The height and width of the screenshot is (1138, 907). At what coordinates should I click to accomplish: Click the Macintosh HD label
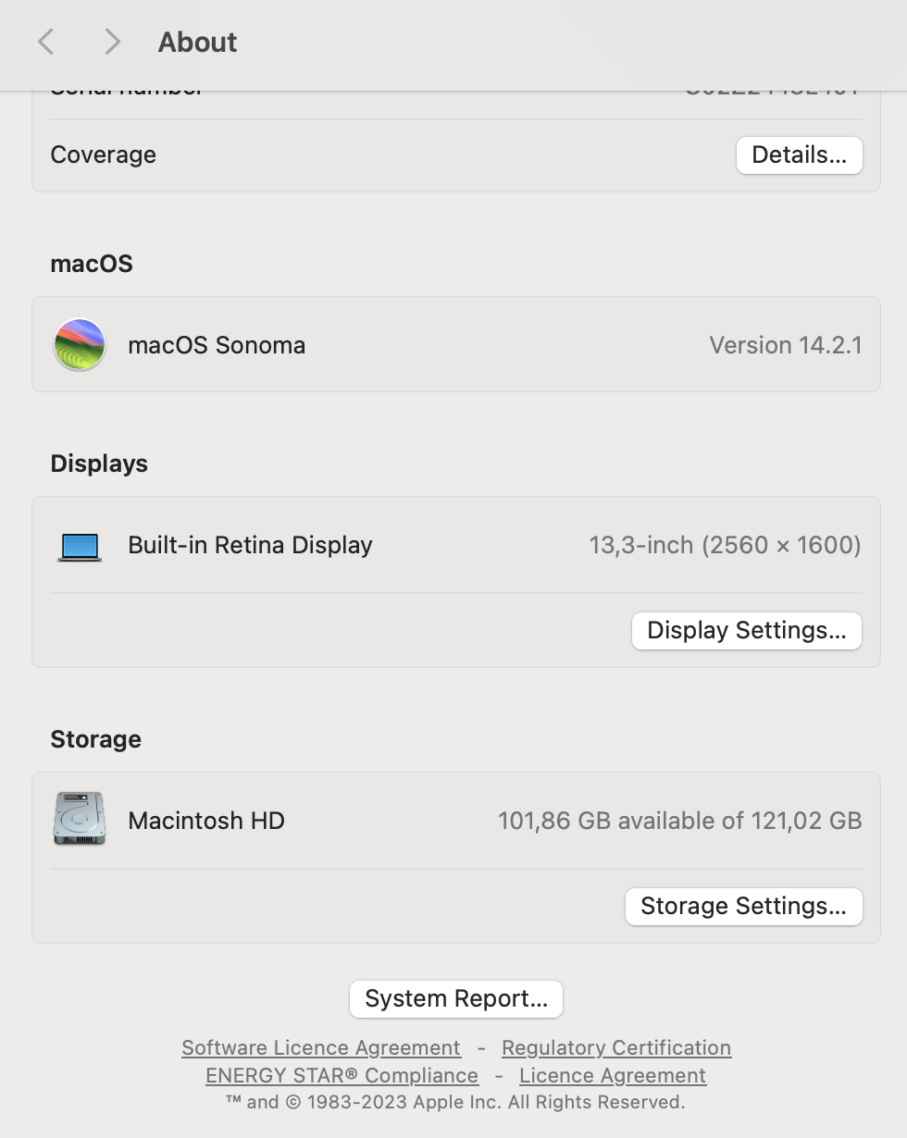tap(206, 821)
